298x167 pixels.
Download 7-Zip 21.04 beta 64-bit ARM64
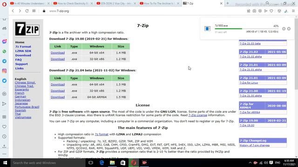[58, 97]
